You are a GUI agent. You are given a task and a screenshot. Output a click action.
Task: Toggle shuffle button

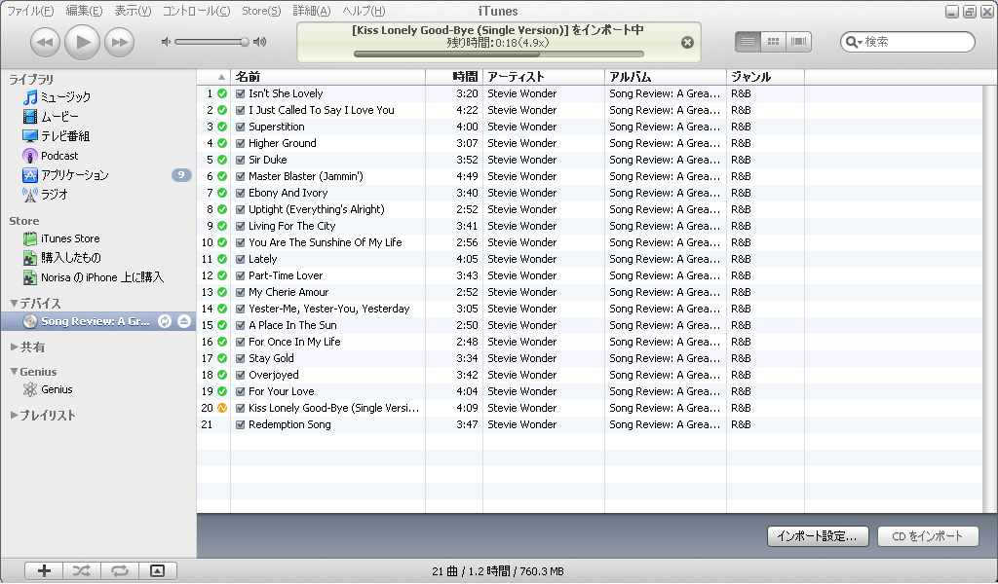tap(82, 570)
